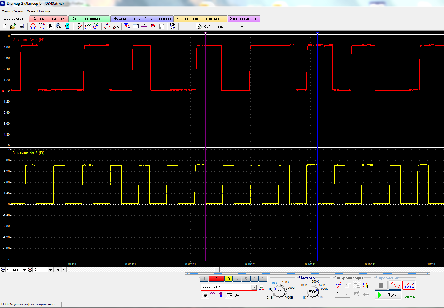Image resolution: width=444 pixels, height=308 pixels.
Task: Open the filter funnel tool
Action: (x=127, y=26)
